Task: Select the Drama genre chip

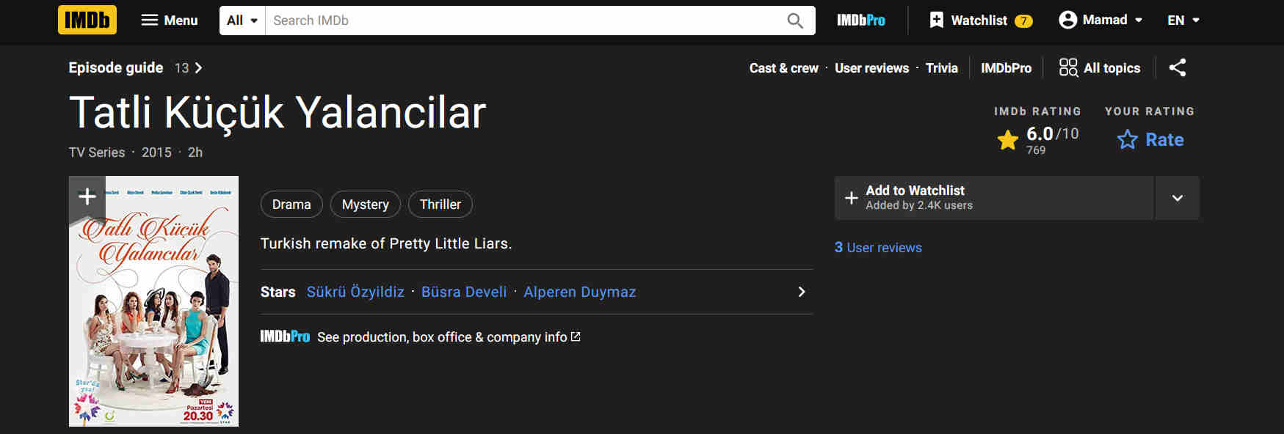Action: [291, 205]
